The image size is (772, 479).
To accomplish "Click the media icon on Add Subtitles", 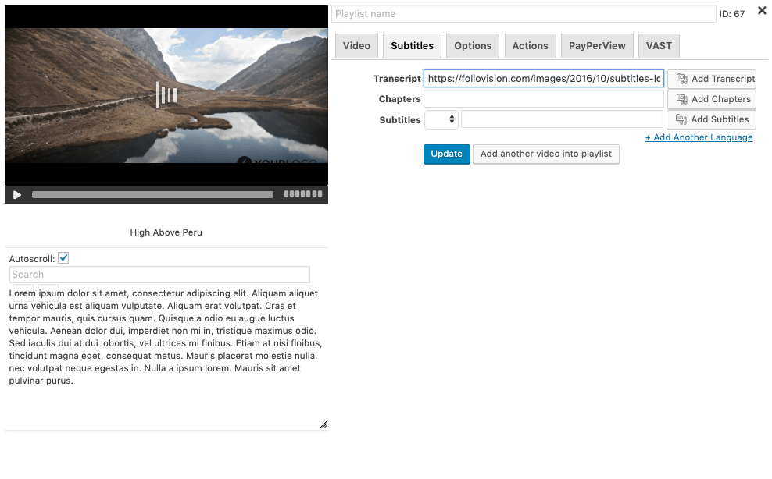I will [x=681, y=119].
